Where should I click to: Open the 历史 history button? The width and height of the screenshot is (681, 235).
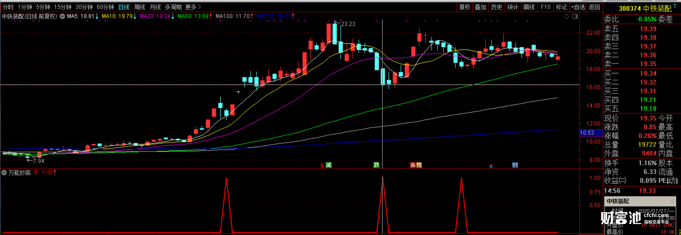click(497, 7)
